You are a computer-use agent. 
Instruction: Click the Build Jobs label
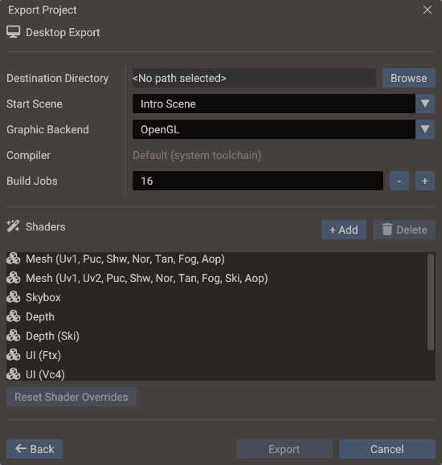click(32, 181)
